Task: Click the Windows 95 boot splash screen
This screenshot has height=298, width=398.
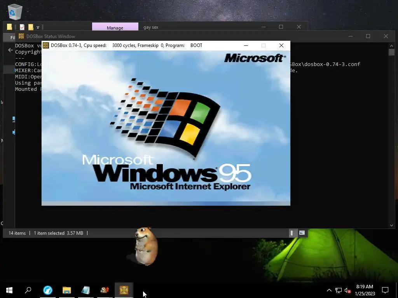Action: click(x=166, y=128)
